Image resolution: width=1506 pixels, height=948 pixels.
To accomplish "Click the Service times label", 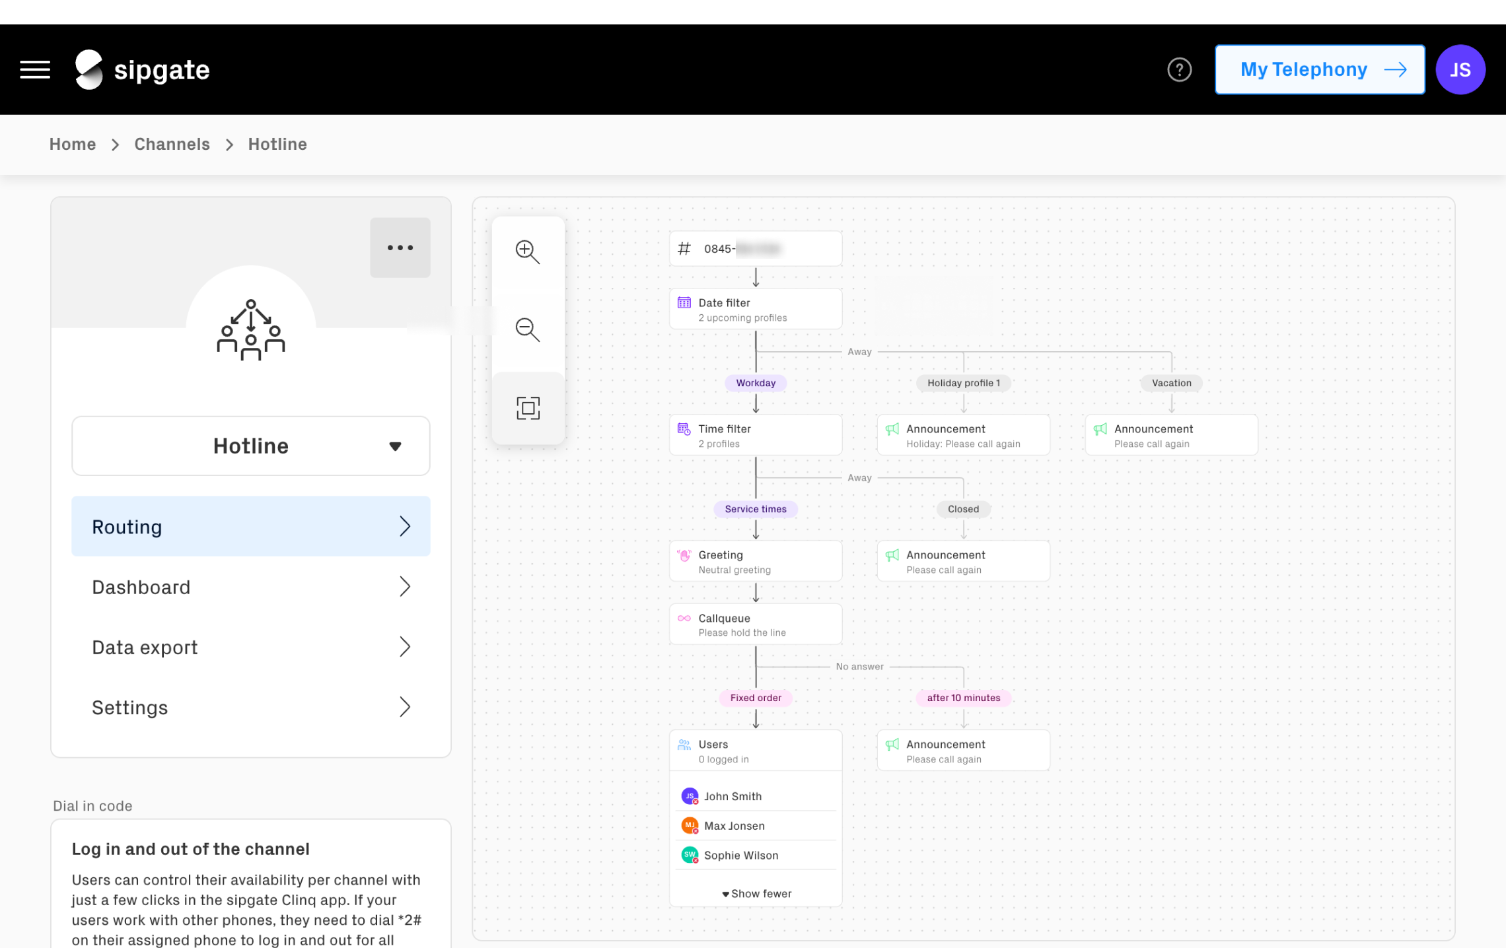I will pos(756,509).
